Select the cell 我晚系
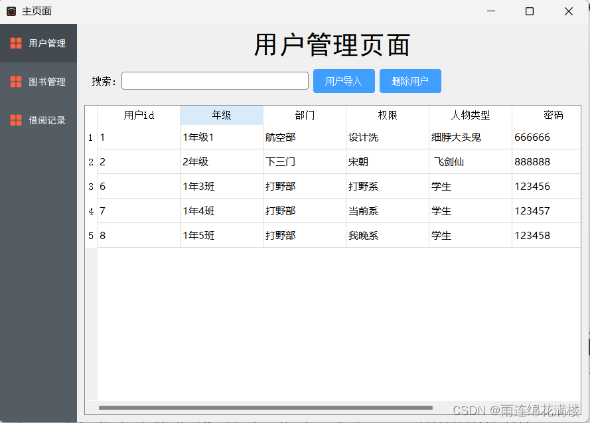Screen dimensions: 590x423 (388, 236)
